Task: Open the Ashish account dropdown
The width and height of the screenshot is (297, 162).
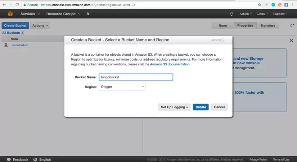Action: tap(246, 14)
